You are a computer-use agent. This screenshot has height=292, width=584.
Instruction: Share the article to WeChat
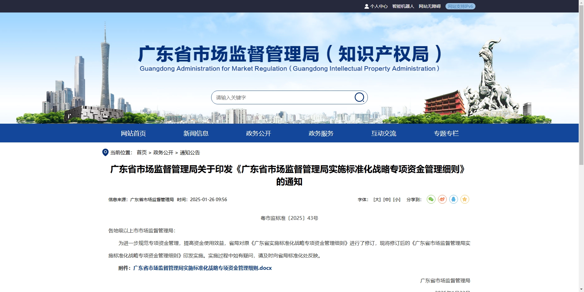coord(431,199)
